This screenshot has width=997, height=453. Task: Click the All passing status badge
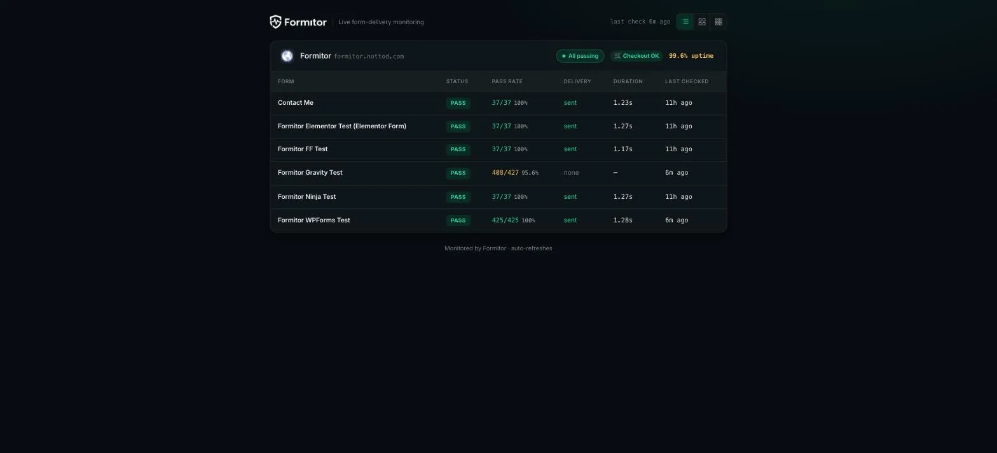pyautogui.click(x=580, y=56)
